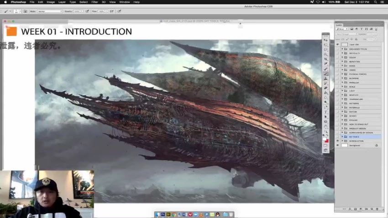
Task: Hide the INTRODUCTION group eye icon
Action: 337,141
